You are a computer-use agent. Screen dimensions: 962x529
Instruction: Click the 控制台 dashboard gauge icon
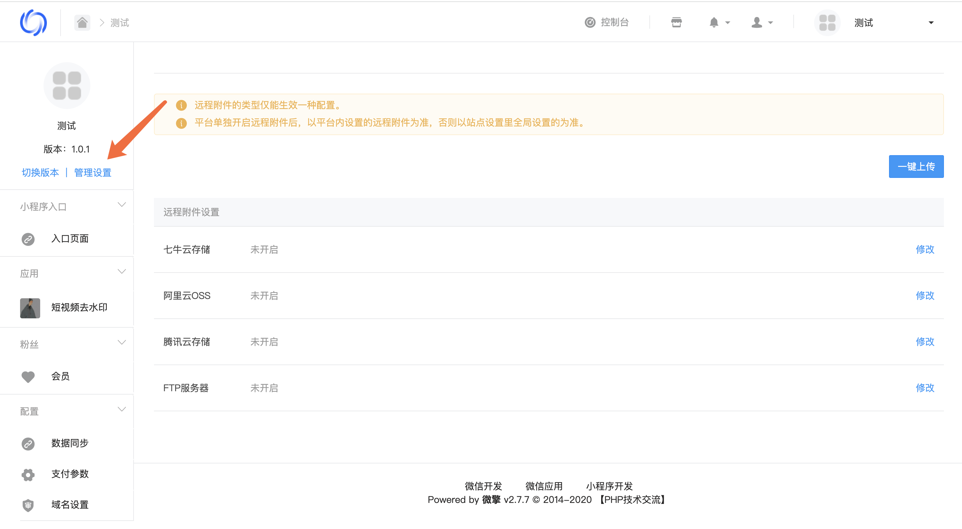point(590,22)
